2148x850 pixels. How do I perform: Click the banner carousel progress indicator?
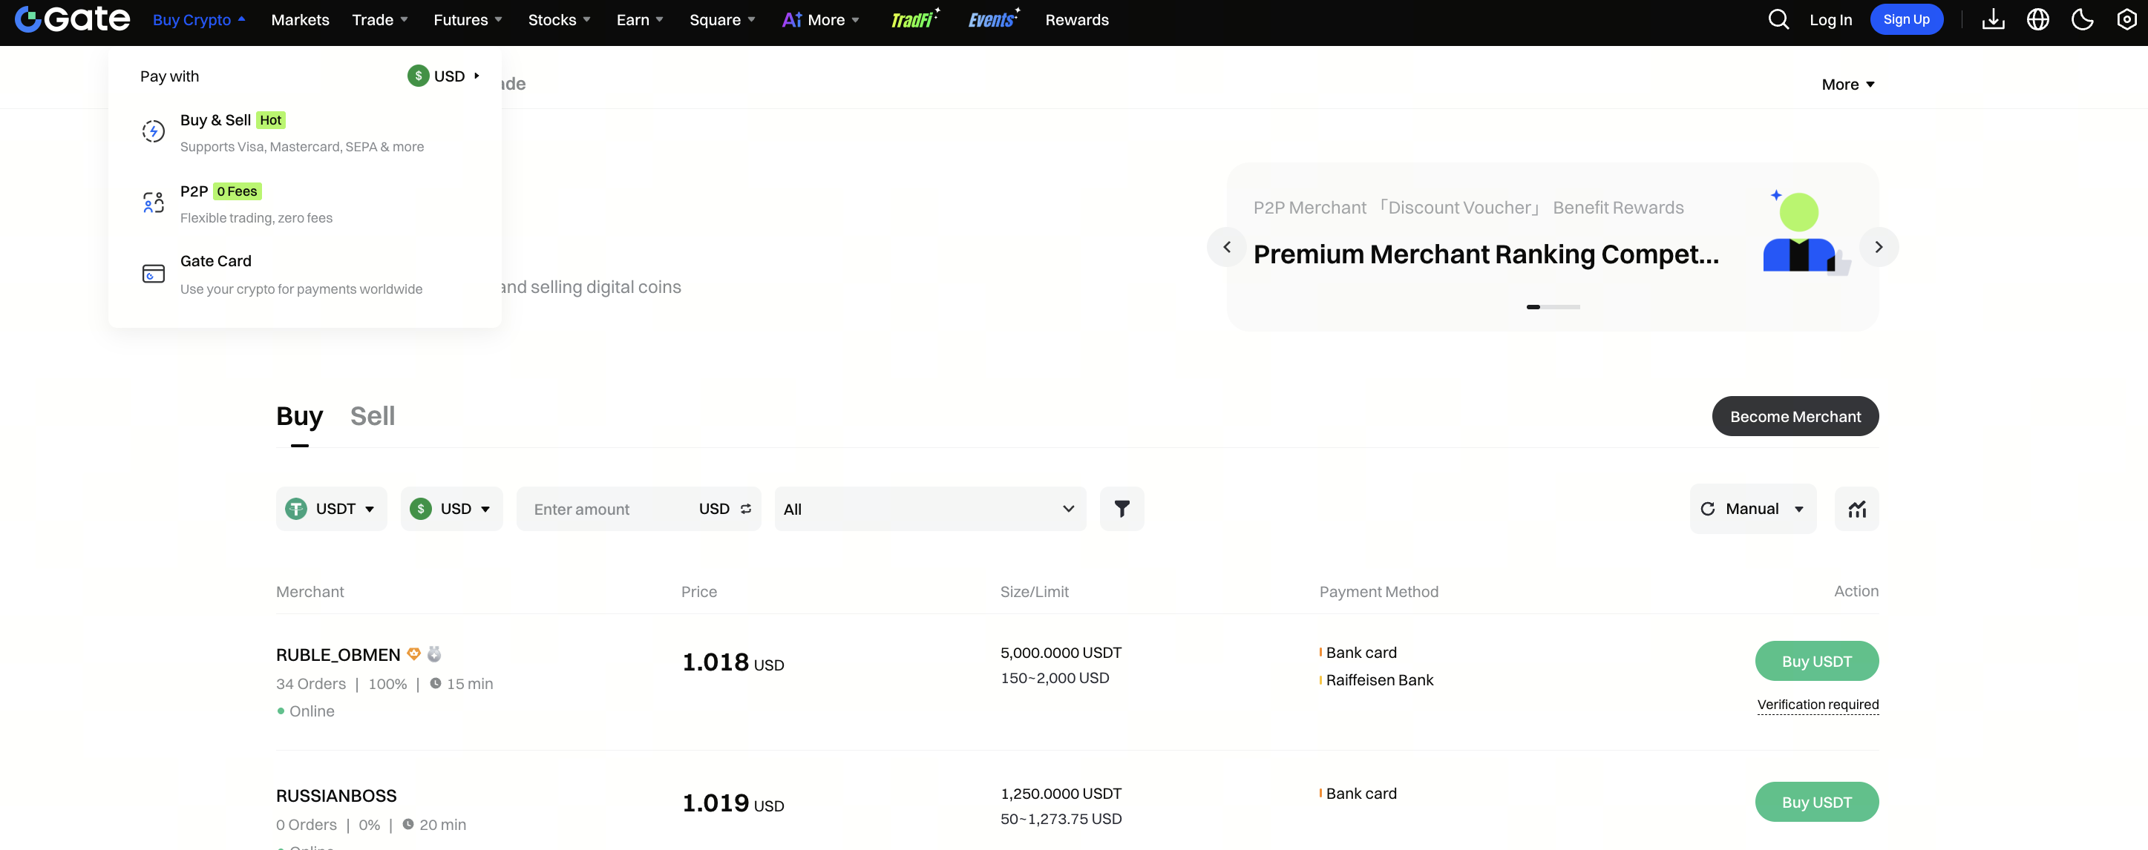[1553, 306]
